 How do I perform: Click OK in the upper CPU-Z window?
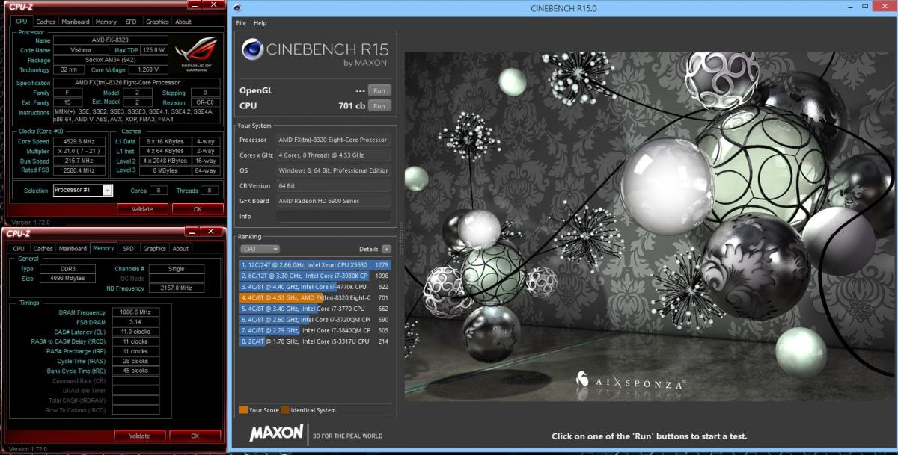[198, 209]
